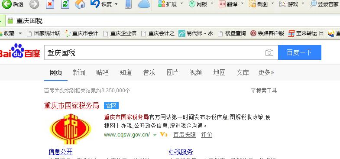Click the camera image-search icon in search box
The image size is (340, 159).
269,52
